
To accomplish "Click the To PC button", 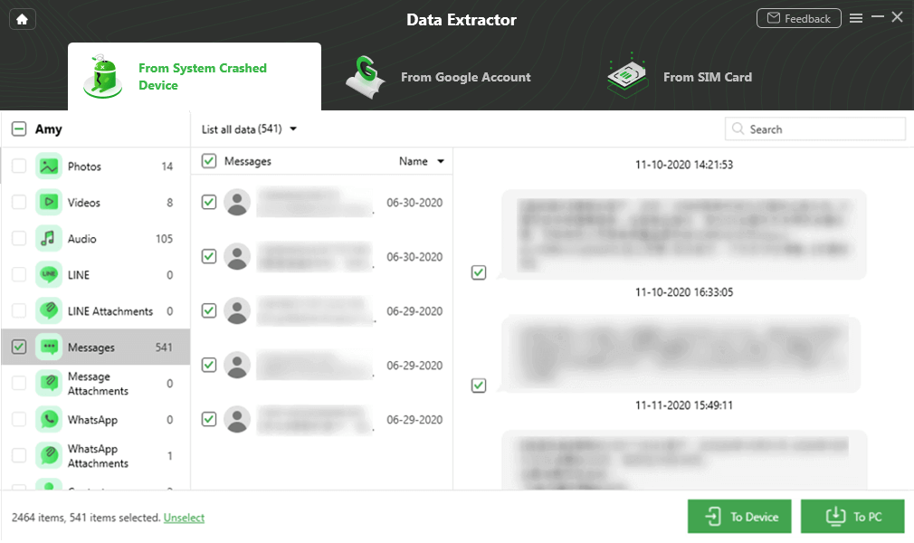I will 852,516.
